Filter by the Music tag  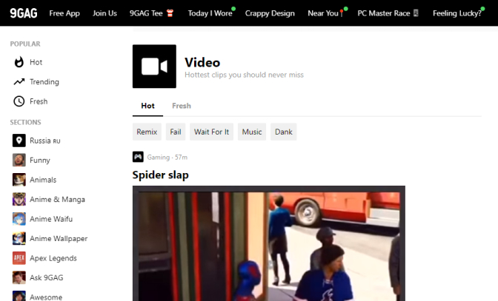point(252,132)
